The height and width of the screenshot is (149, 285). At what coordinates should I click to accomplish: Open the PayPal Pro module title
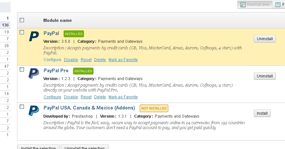[x=56, y=71]
